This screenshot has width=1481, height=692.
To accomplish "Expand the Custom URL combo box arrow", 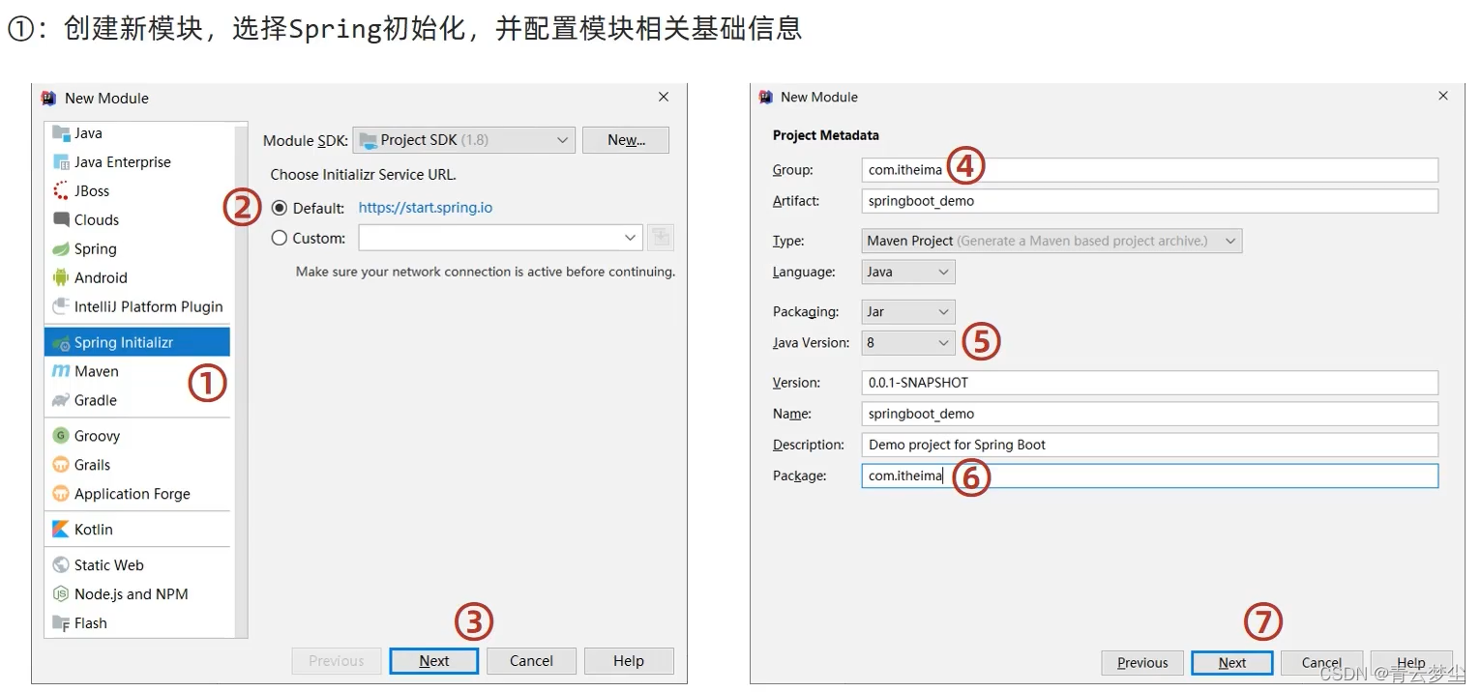I will point(630,238).
